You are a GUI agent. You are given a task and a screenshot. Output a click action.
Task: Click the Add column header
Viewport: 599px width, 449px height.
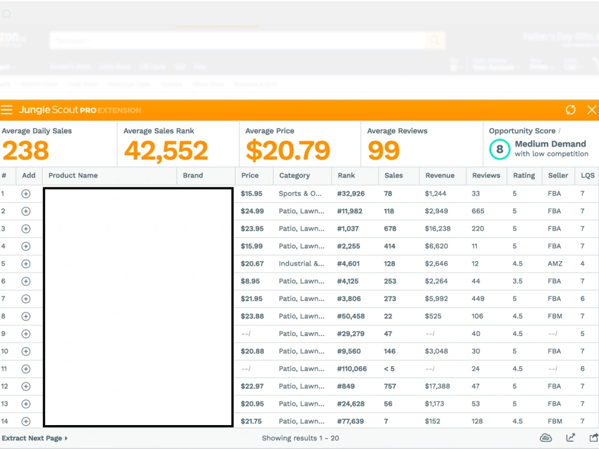[29, 175]
